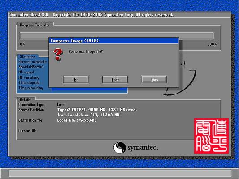Click the symantec wordmark text
This screenshot has height=179, width=239.
click(x=143, y=148)
